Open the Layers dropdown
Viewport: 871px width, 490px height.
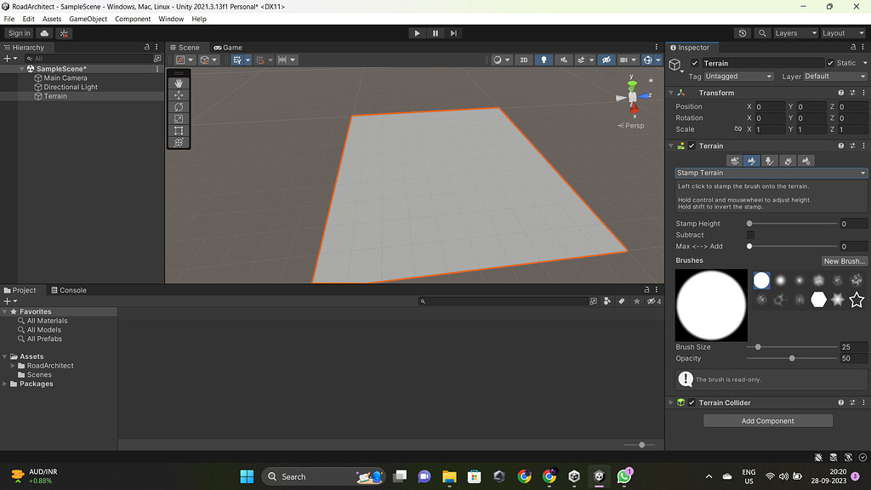pyautogui.click(x=794, y=32)
